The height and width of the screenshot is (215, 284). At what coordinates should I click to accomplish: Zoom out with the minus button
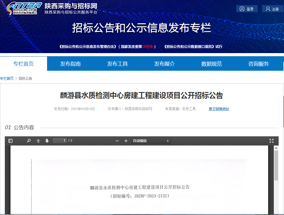[x=117, y=141]
